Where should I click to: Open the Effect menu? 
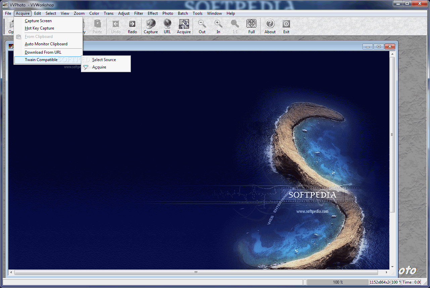(153, 13)
